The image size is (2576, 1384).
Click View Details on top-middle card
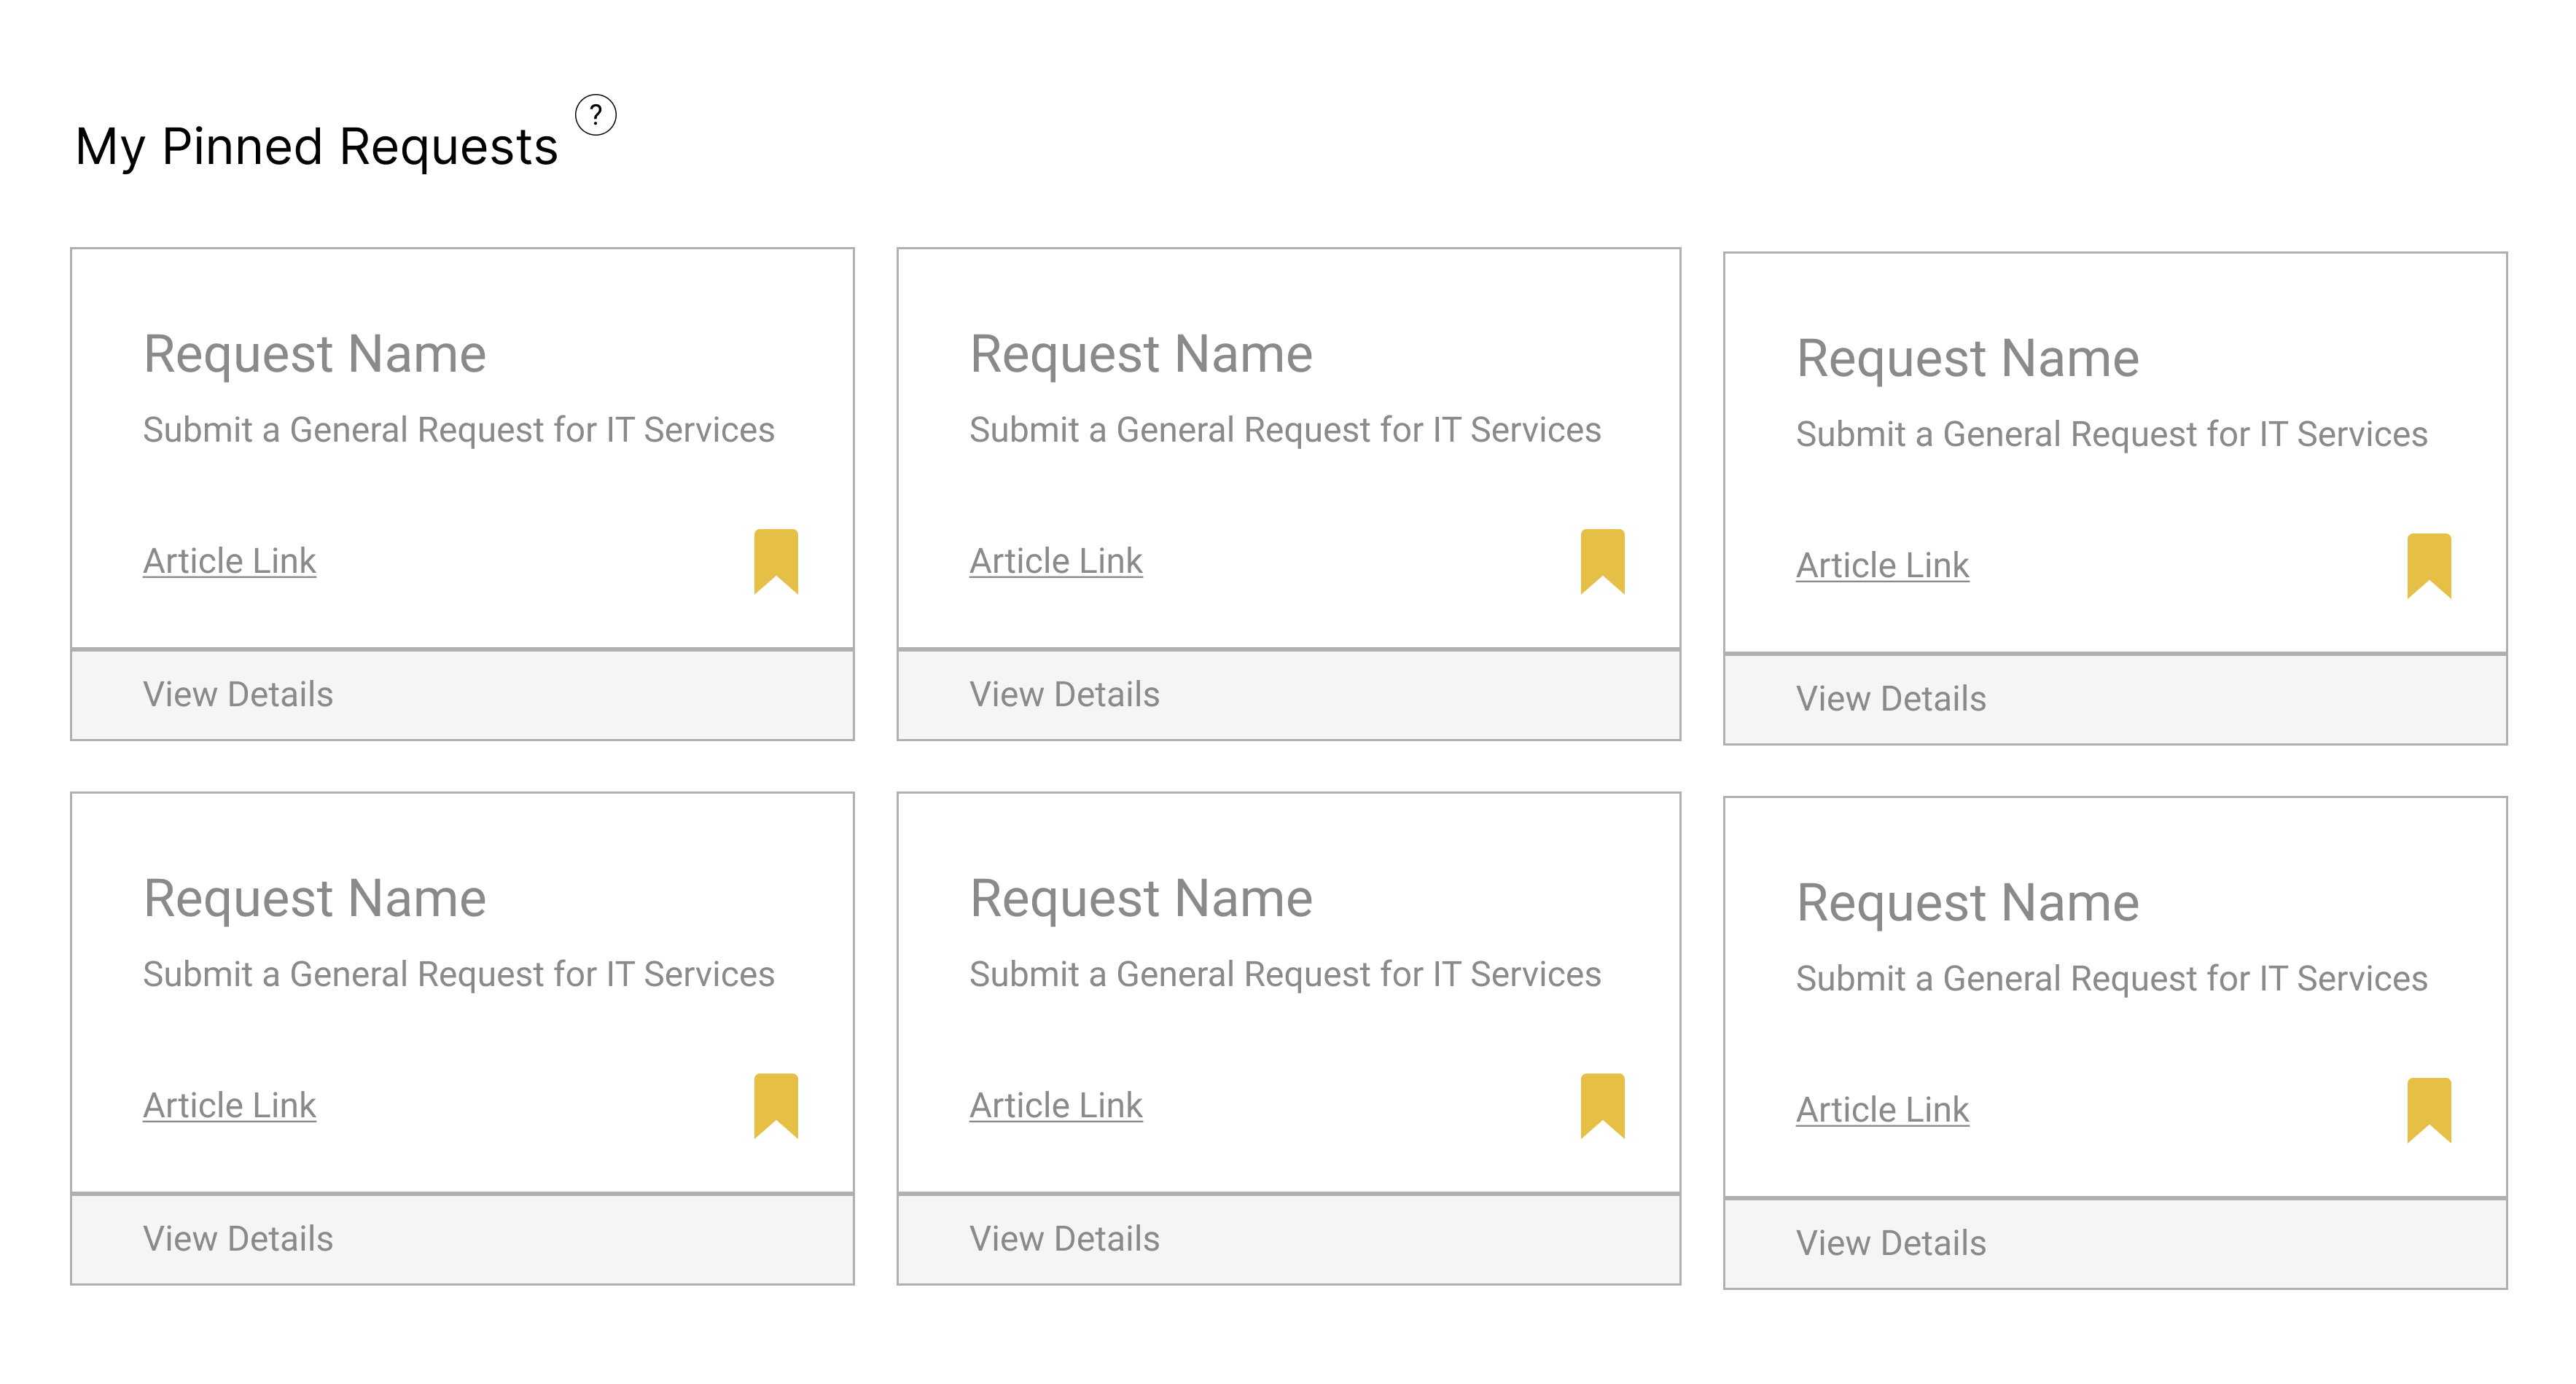[1288, 695]
